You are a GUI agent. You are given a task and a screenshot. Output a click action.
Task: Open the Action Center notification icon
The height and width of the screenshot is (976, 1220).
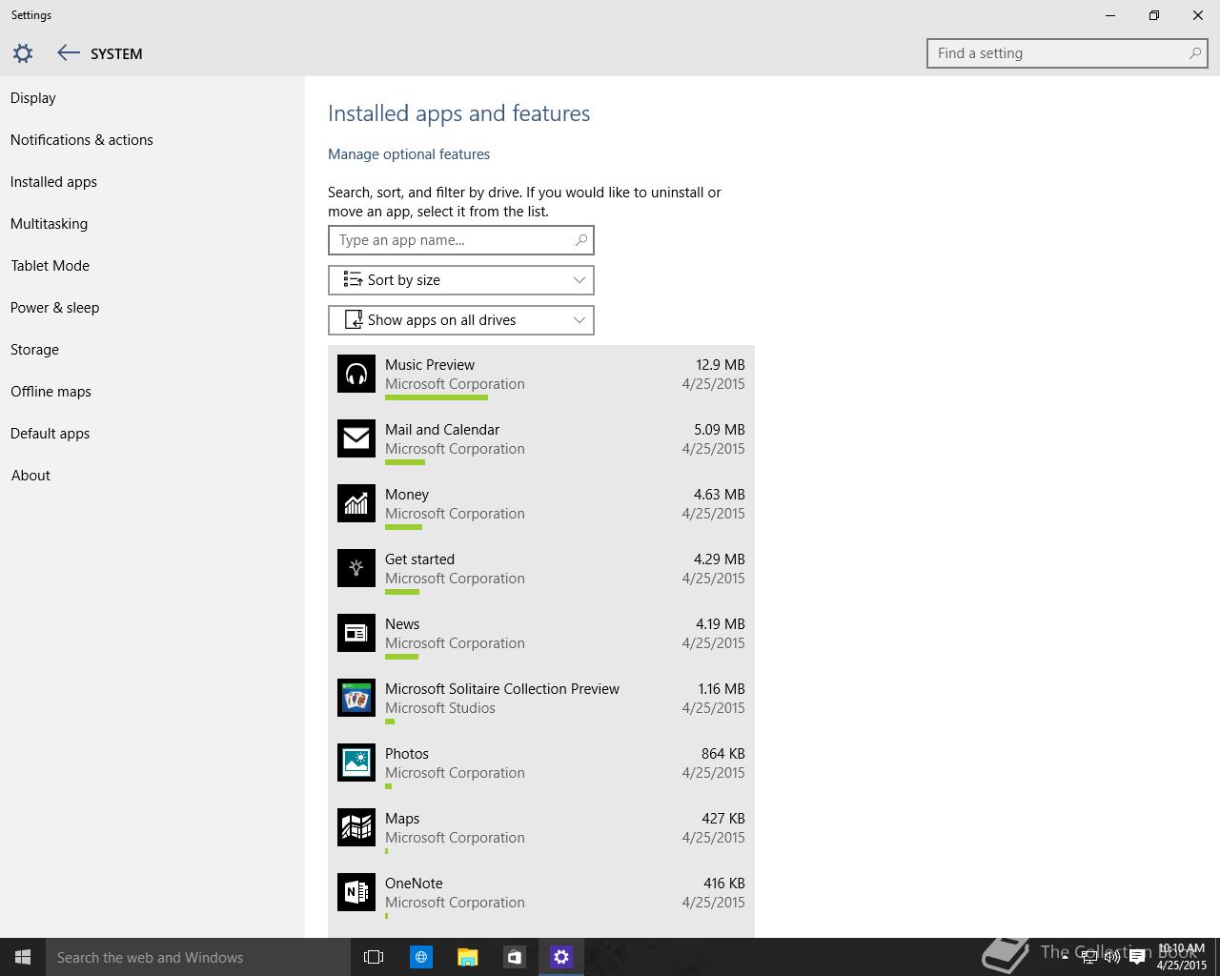pyautogui.click(x=1137, y=958)
